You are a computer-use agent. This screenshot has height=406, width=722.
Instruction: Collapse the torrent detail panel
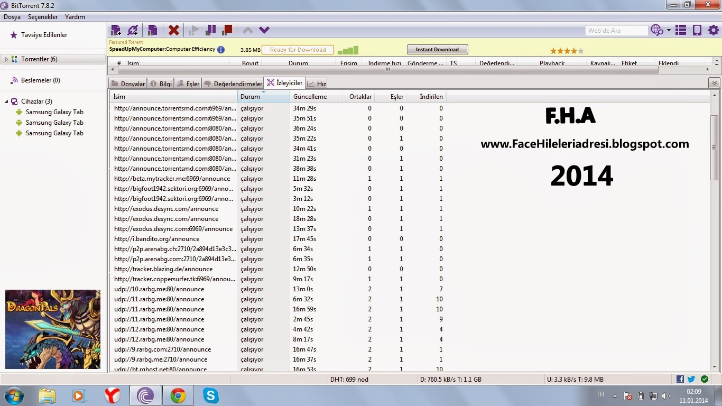point(714,82)
